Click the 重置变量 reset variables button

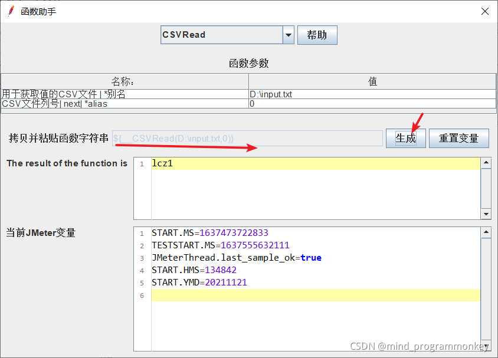tap(458, 139)
